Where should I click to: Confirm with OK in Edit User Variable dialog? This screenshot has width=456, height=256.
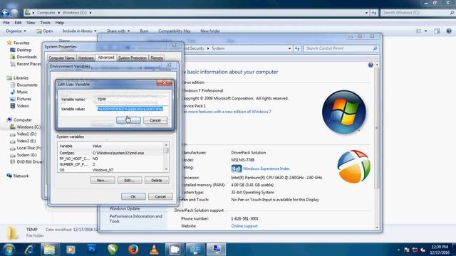tap(128, 120)
